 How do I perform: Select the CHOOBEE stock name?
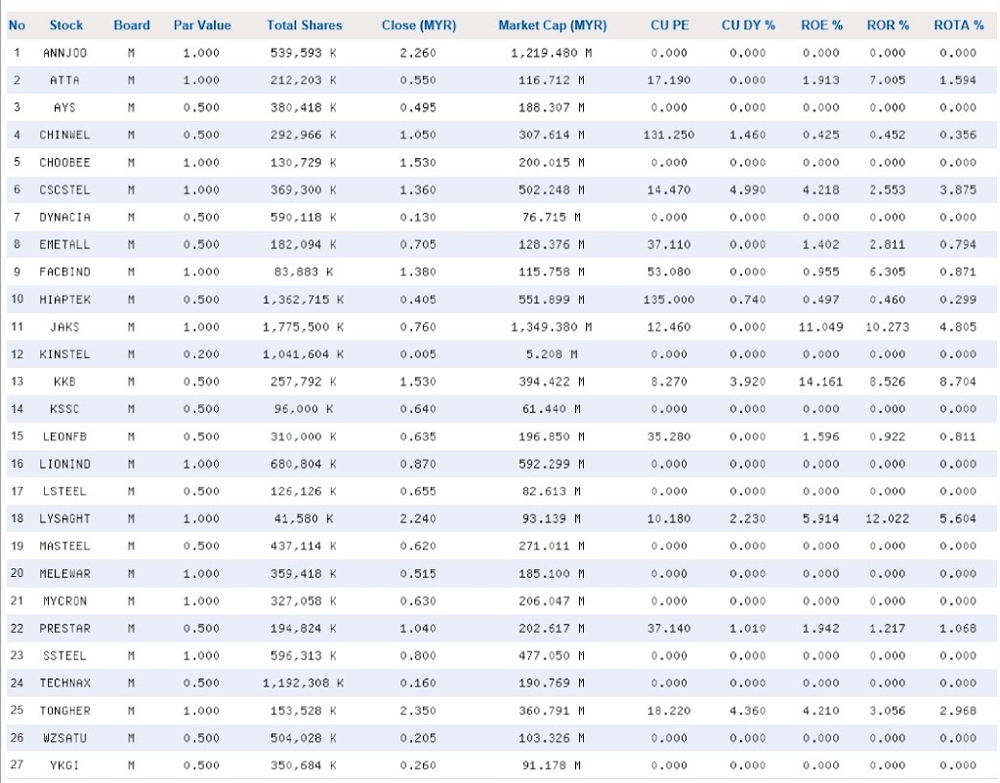(64, 163)
